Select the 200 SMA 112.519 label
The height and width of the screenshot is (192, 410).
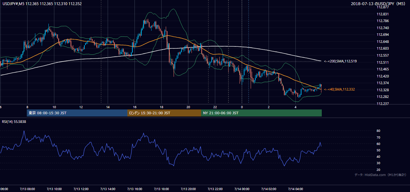340,61
